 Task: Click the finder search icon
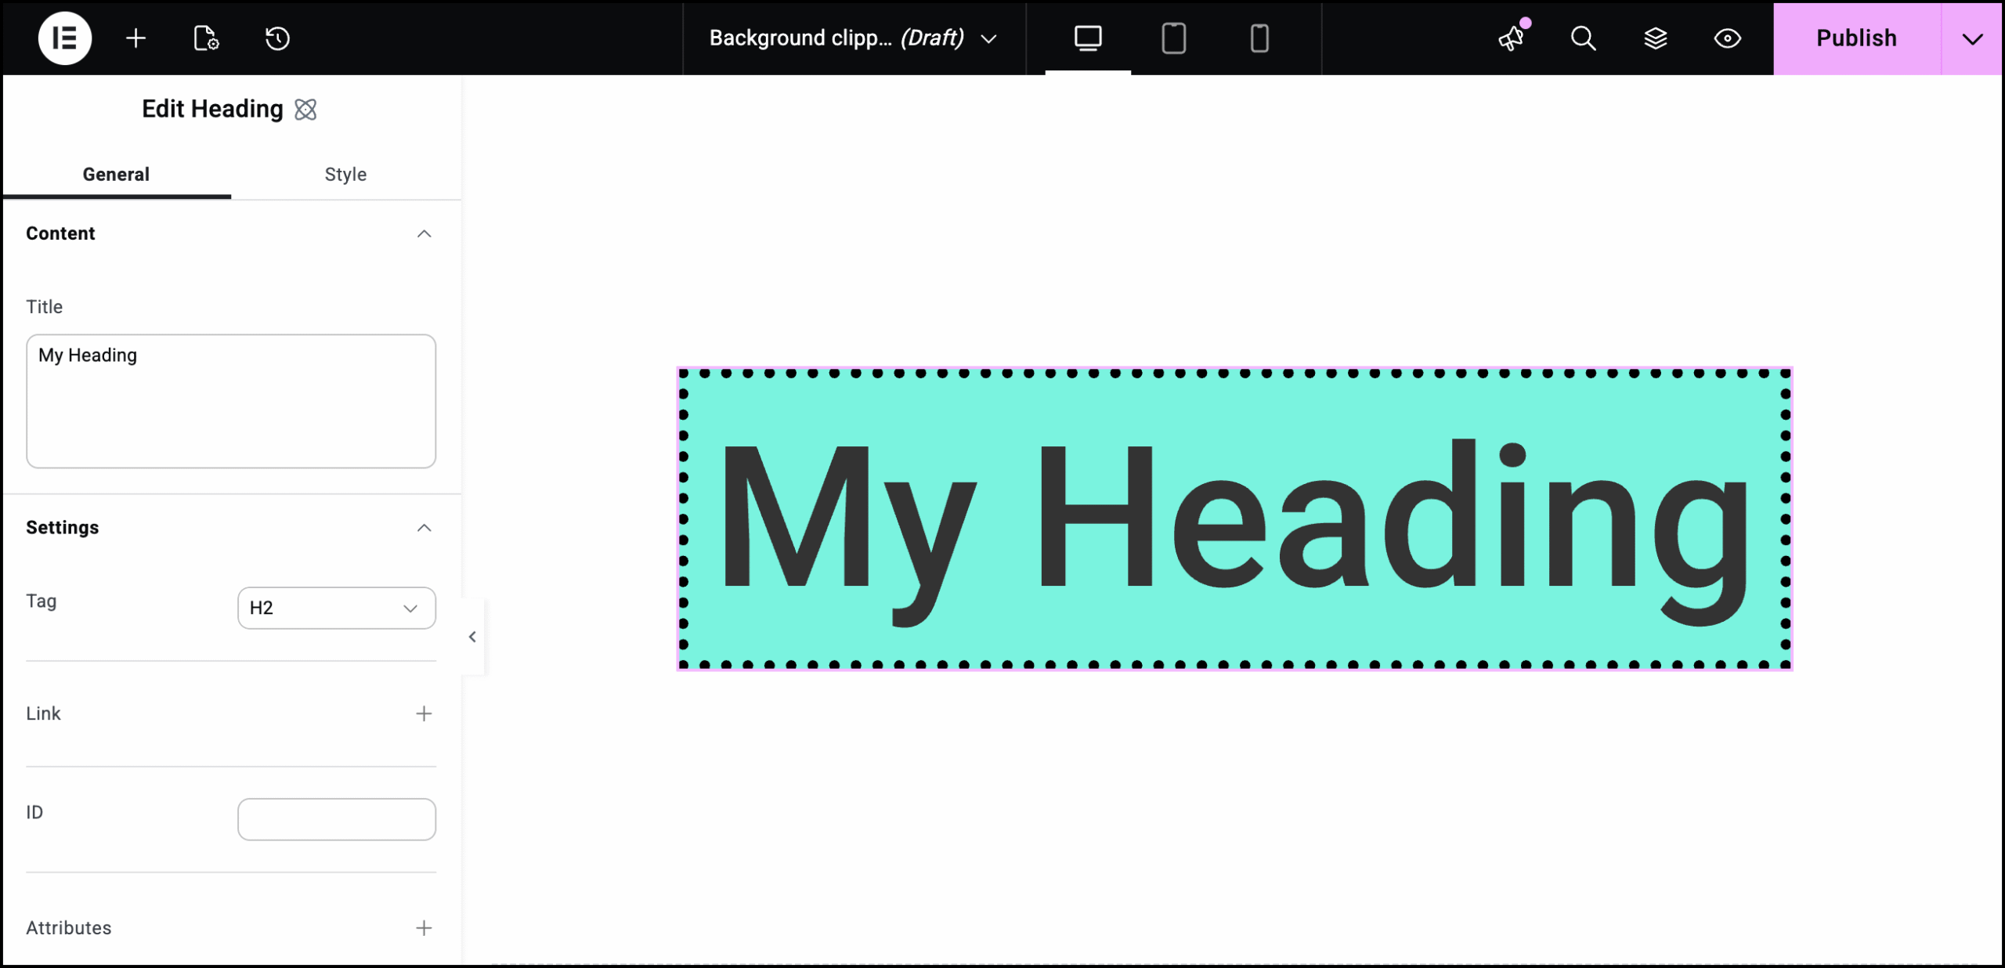coord(1583,38)
